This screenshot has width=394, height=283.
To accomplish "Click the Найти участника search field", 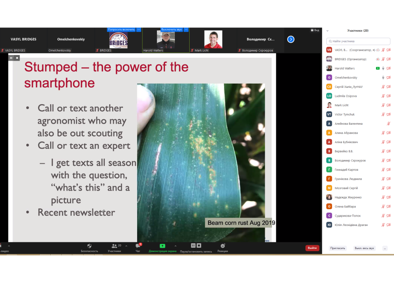I will pyautogui.click(x=358, y=41).
